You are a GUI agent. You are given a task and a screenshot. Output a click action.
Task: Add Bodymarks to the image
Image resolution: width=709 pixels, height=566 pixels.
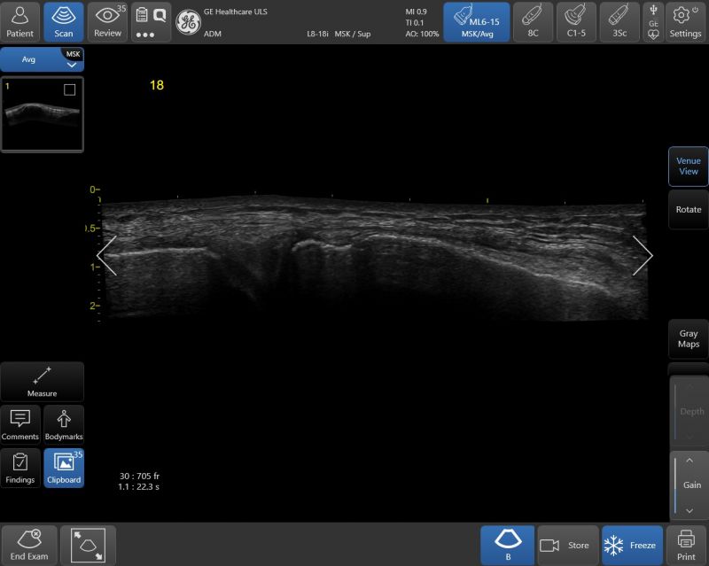(x=64, y=424)
